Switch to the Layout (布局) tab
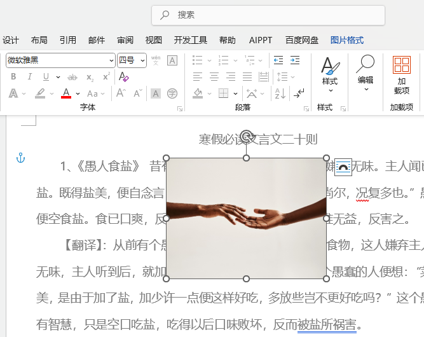The image size is (424, 337). tap(39, 40)
